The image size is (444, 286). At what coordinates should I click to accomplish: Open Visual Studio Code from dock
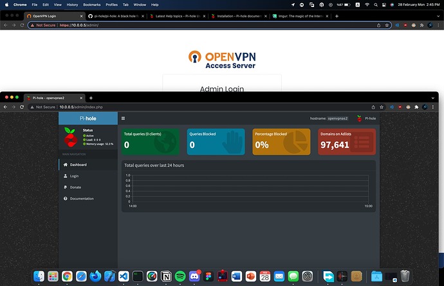point(124,276)
